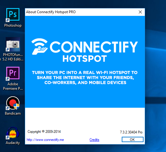Open the Credits link
Screen dimensions: 166x152
click(x=94, y=140)
